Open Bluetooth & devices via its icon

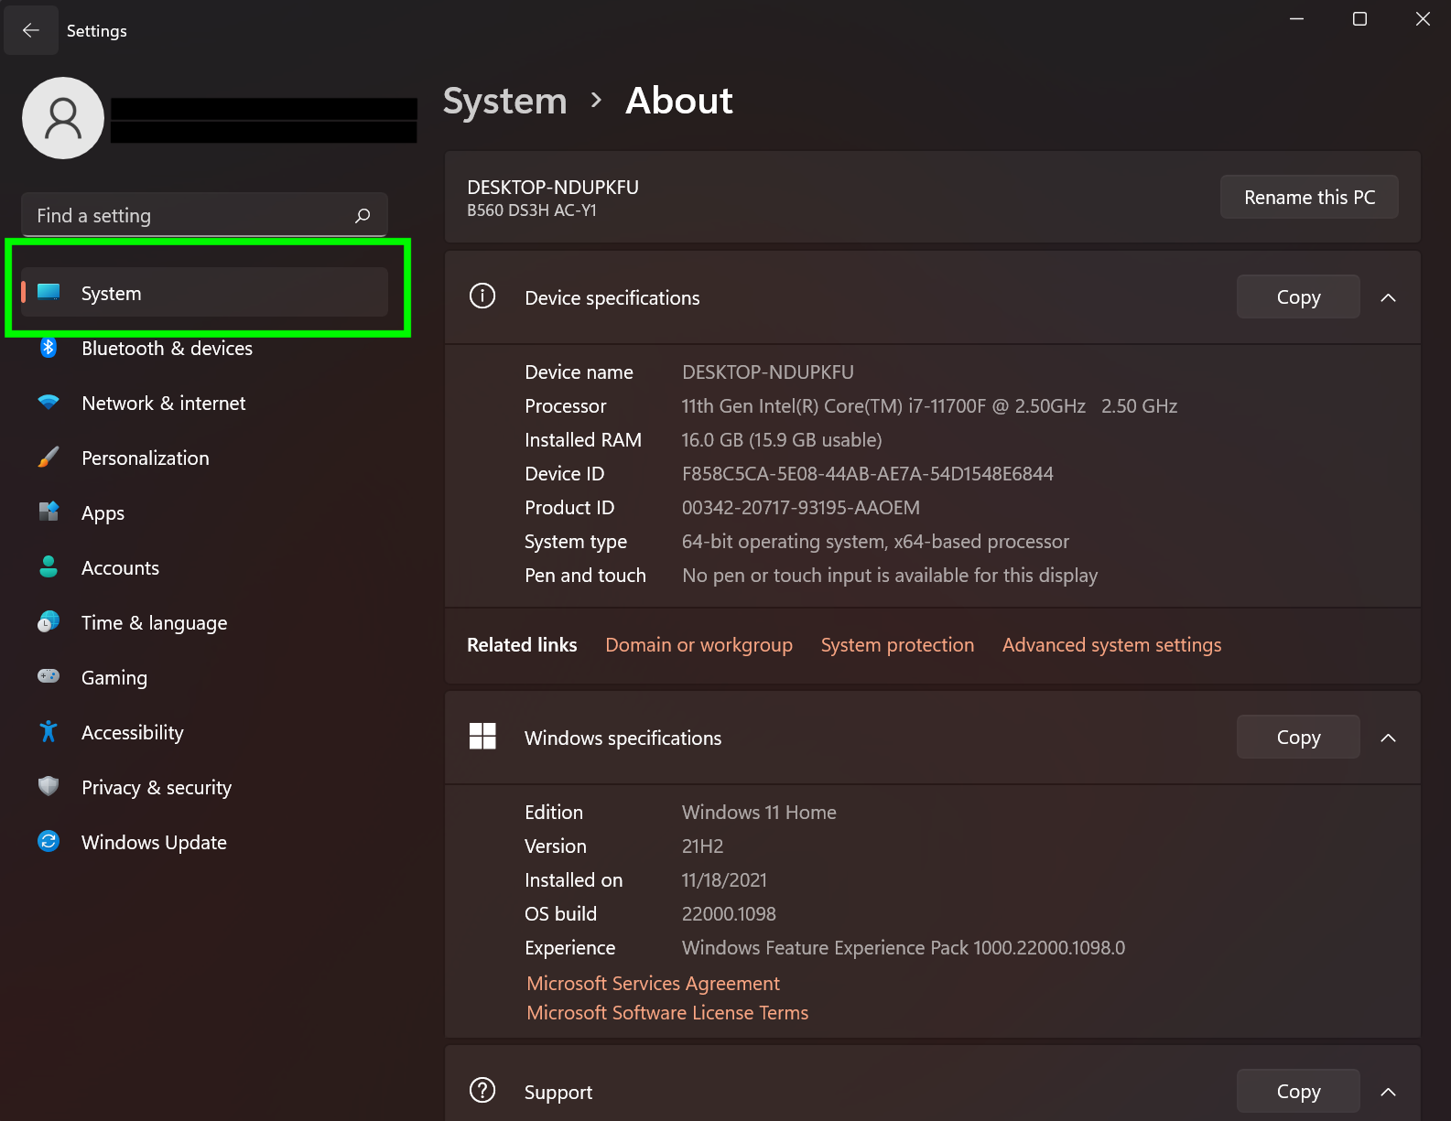coord(49,348)
